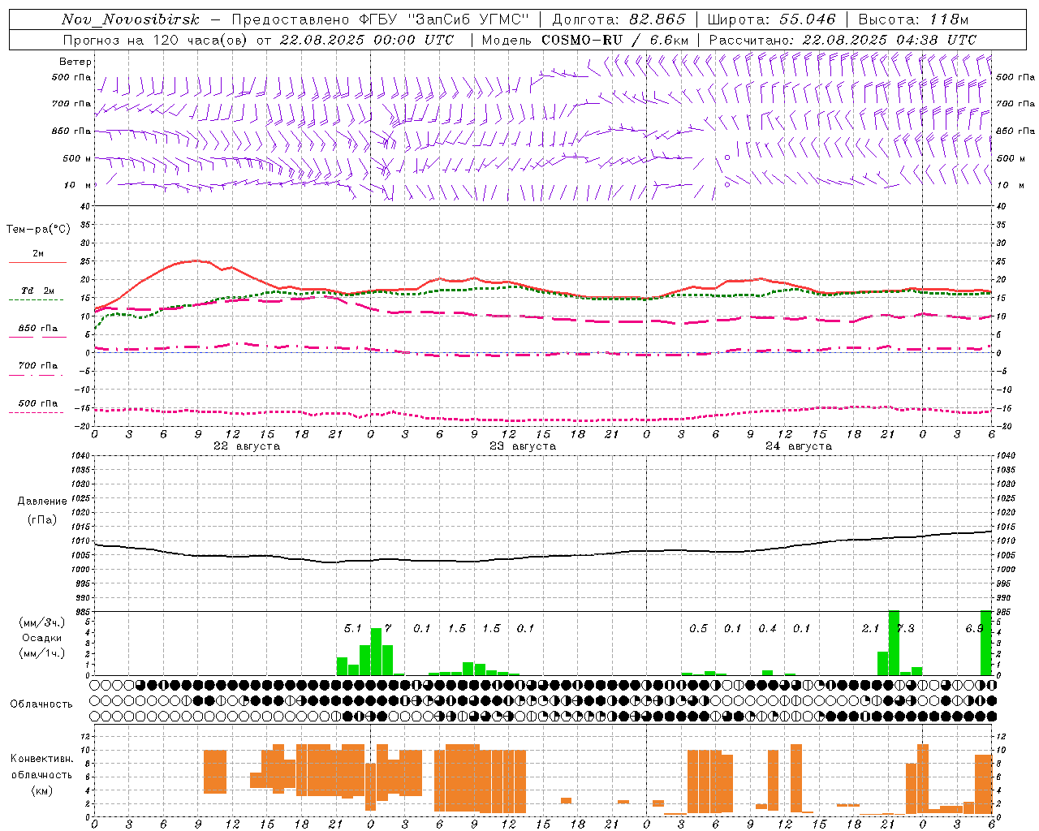Select the 850 гПа temperature legend entry

point(37,329)
